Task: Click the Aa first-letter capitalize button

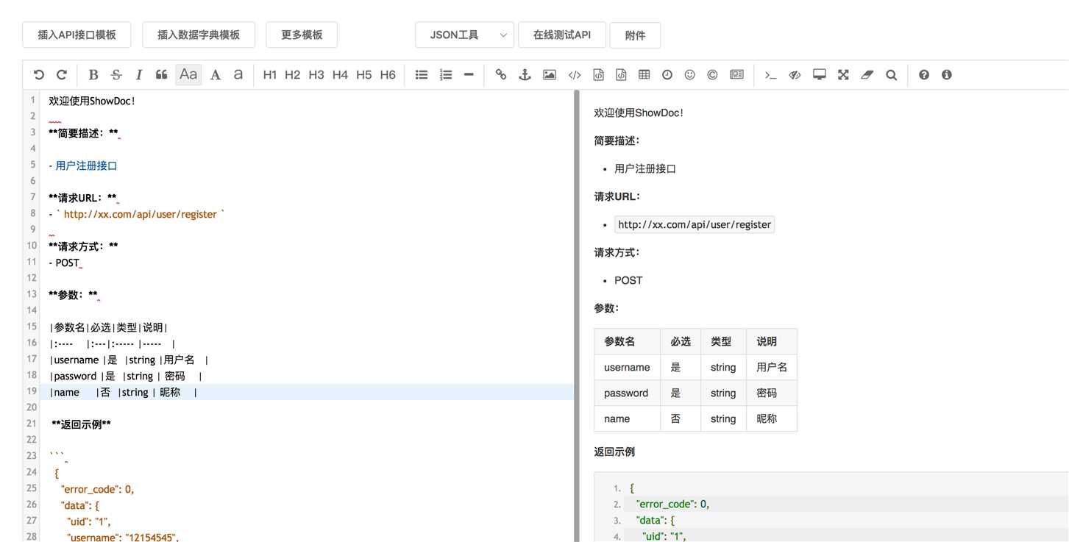Action: coord(188,74)
